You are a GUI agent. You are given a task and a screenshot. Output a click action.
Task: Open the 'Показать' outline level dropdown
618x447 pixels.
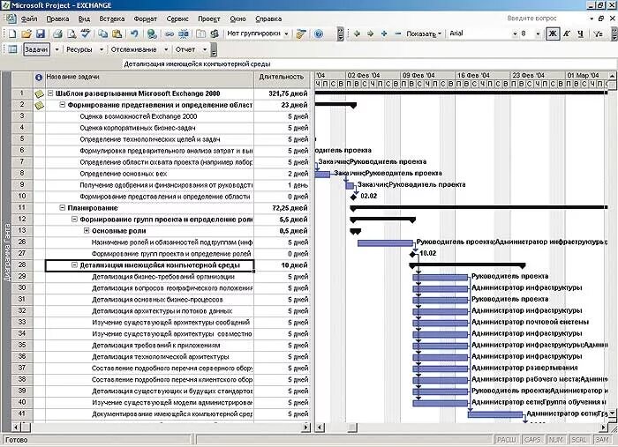pyautogui.click(x=424, y=34)
